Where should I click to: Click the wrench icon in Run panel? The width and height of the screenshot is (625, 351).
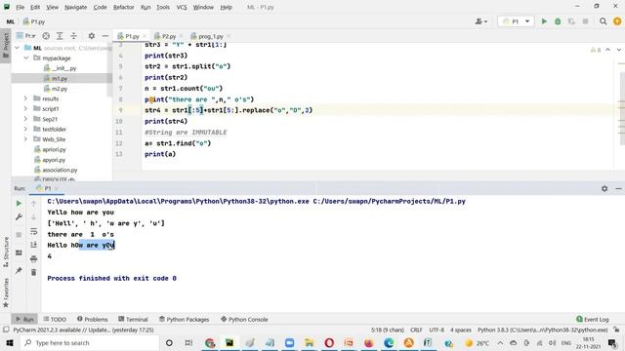click(x=19, y=216)
